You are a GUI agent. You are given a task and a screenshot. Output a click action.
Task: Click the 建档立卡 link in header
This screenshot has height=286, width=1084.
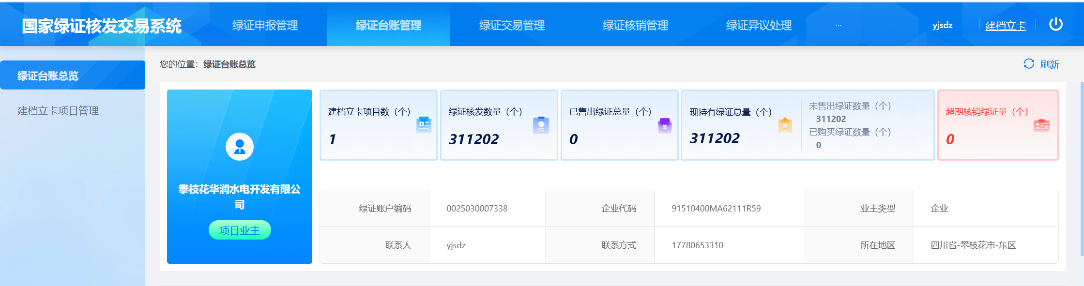pos(1006,26)
